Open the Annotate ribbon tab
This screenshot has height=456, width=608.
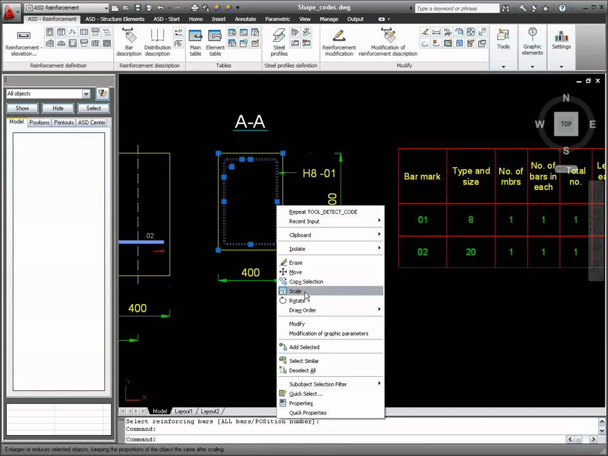tap(245, 19)
